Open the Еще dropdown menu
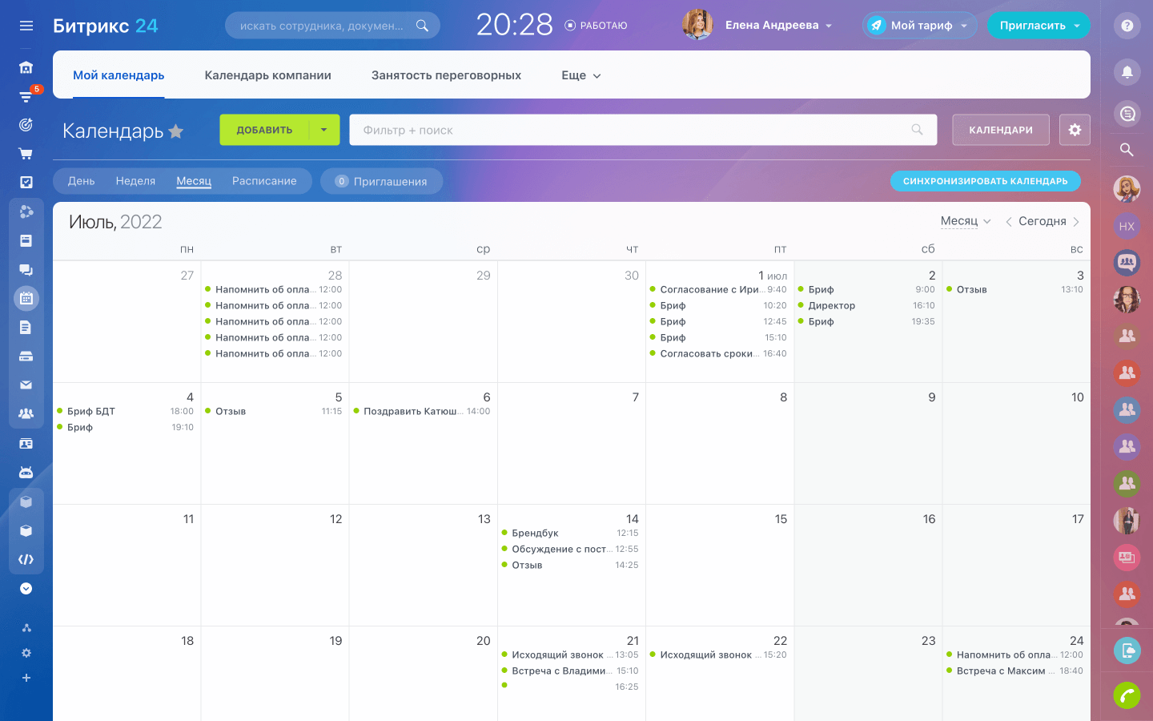The image size is (1153, 721). [581, 75]
